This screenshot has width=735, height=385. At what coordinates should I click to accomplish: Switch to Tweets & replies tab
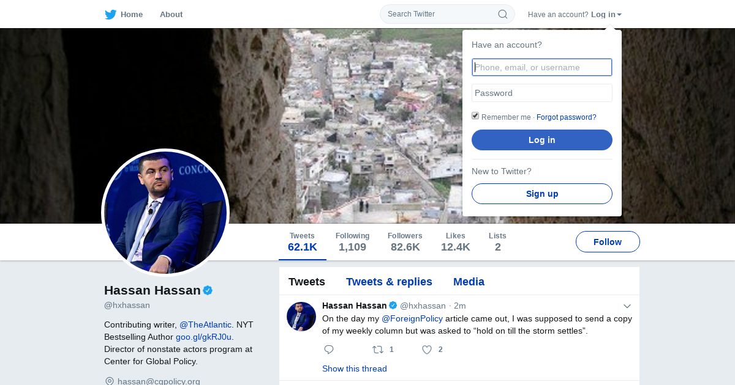(389, 282)
